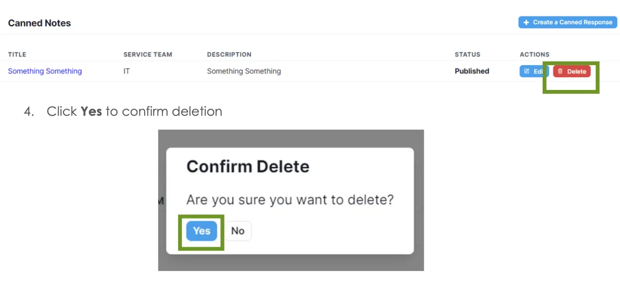Click the Published status label
This screenshot has height=282, width=620.
[x=472, y=71]
